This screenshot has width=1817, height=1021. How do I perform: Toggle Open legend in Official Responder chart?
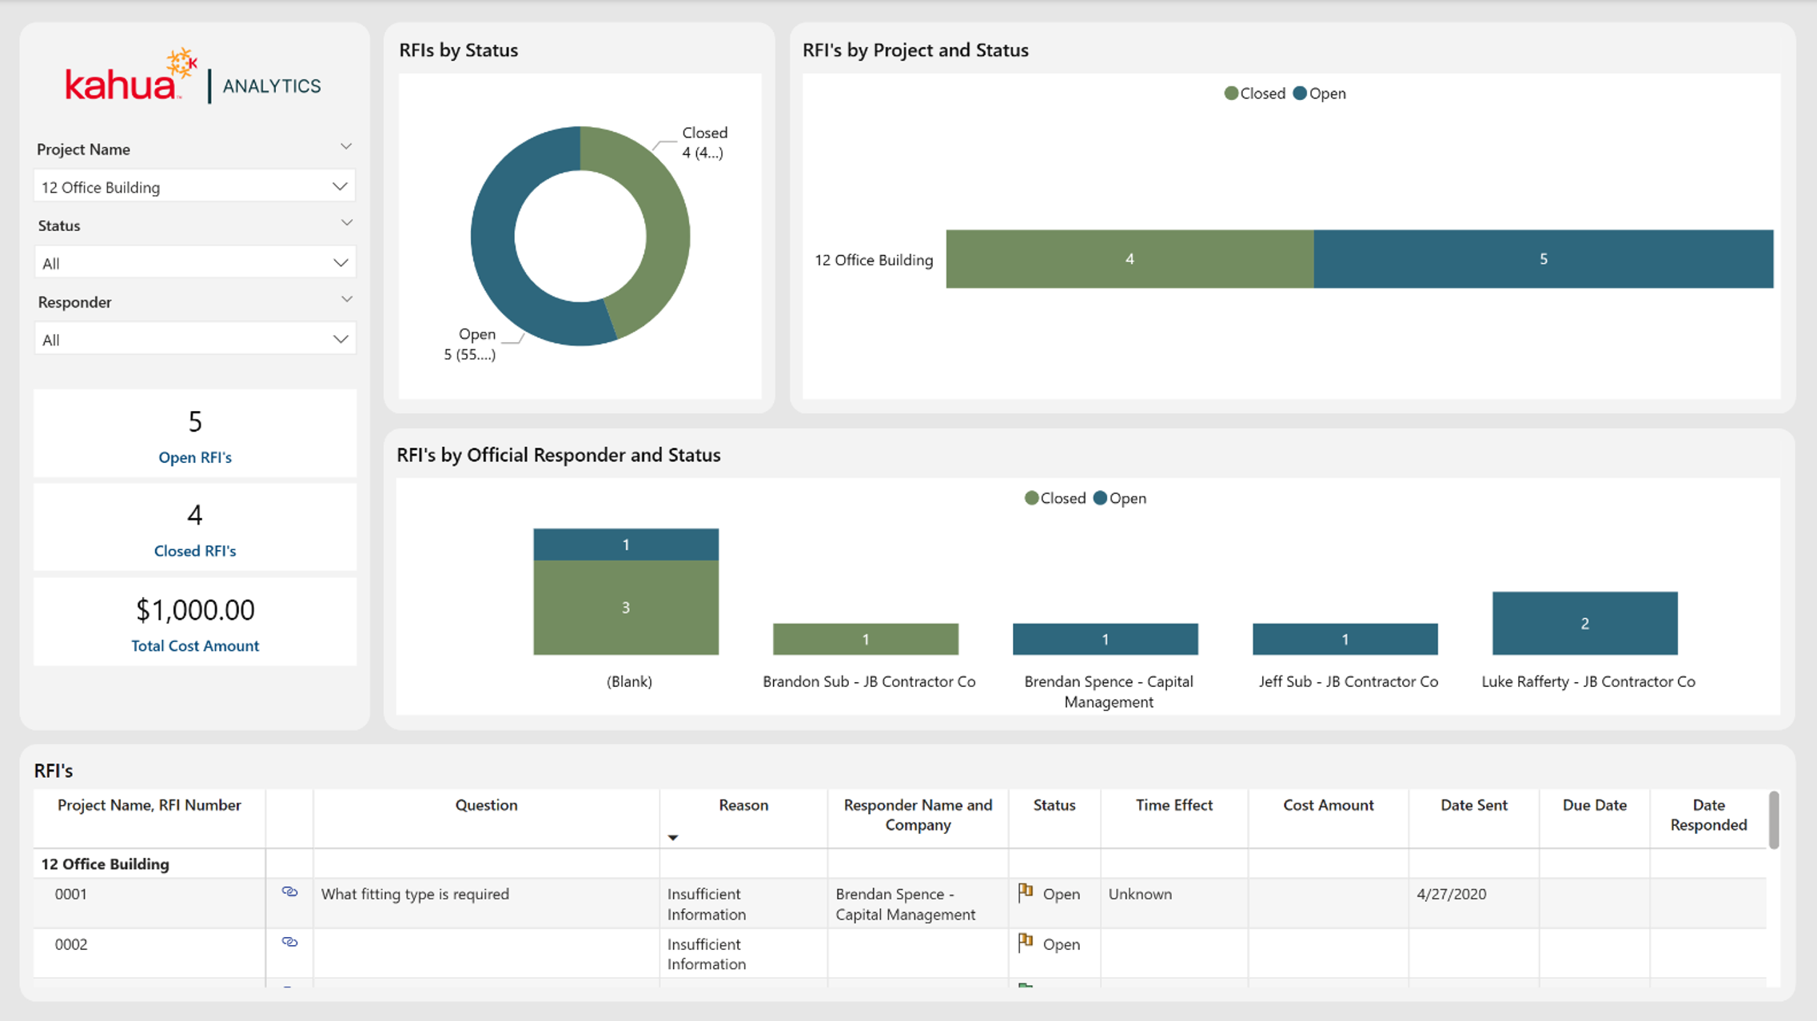click(1119, 498)
